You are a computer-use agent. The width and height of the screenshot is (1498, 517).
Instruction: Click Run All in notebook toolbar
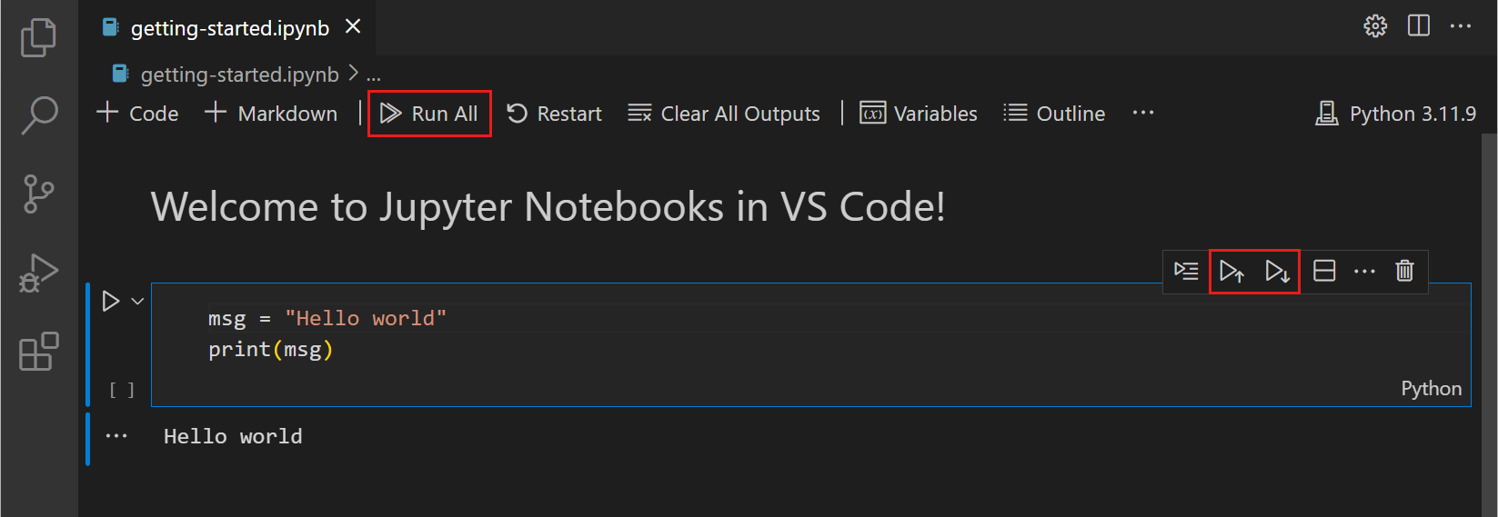pyautogui.click(x=429, y=114)
